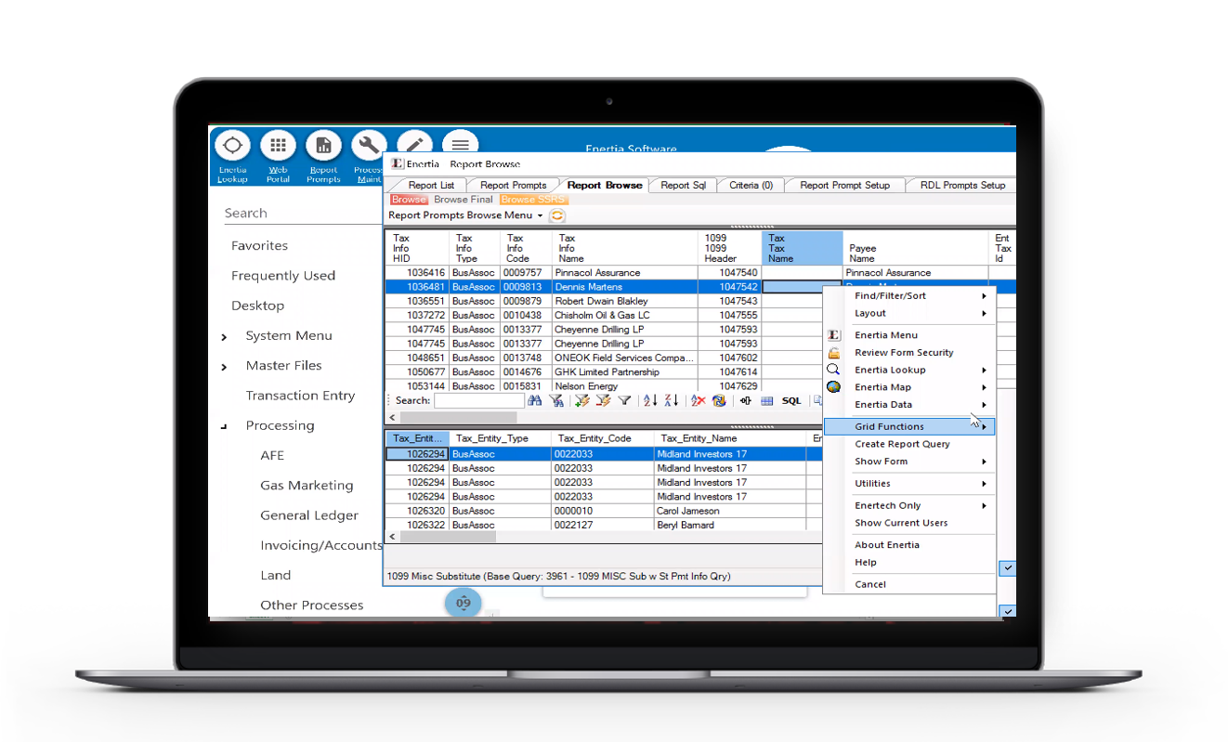Expand the Find/Filter/Sort submenu arrow
The height and width of the screenshot is (742, 1228).
click(984, 296)
